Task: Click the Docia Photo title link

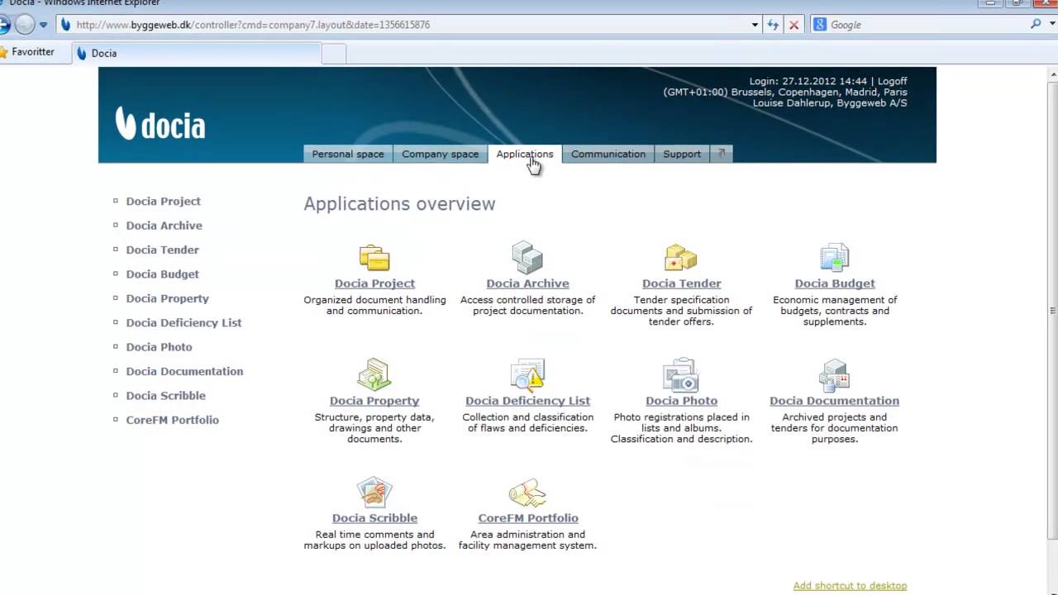Action: click(x=681, y=401)
